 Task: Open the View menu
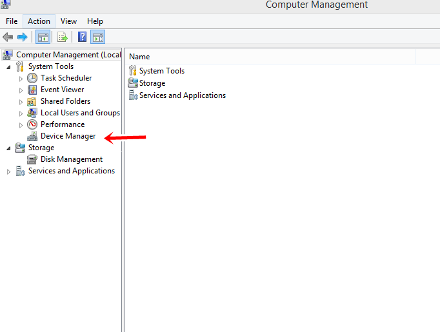coord(68,21)
